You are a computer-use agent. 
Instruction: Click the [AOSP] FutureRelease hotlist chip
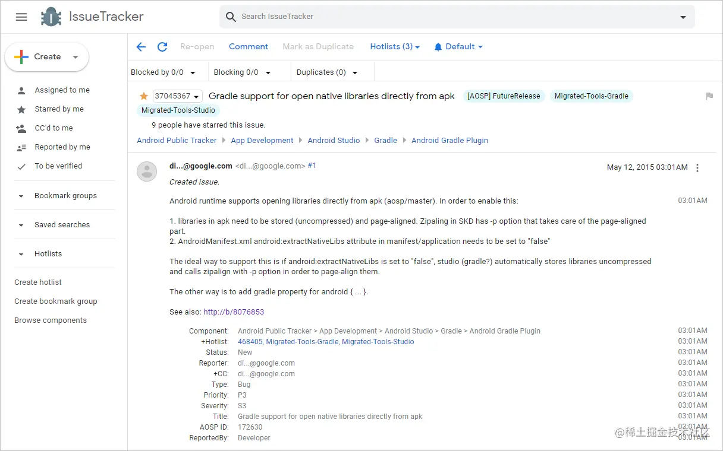pyautogui.click(x=504, y=96)
